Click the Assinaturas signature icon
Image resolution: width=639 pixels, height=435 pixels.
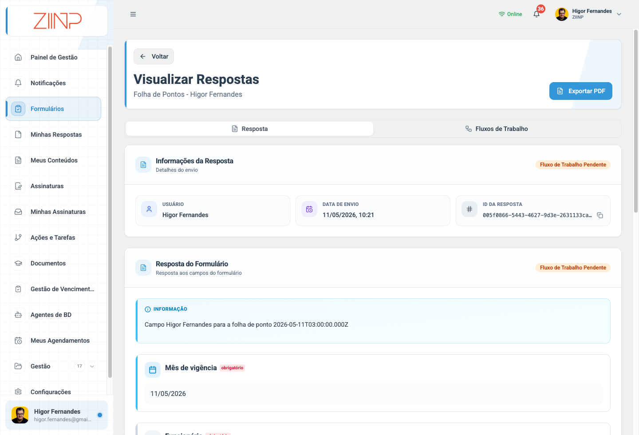(x=18, y=186)
